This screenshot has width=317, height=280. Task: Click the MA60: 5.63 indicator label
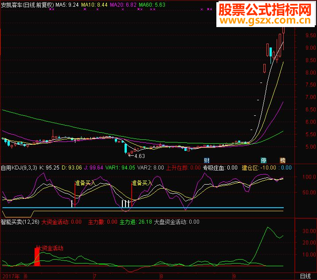click(x=152, y=5)
